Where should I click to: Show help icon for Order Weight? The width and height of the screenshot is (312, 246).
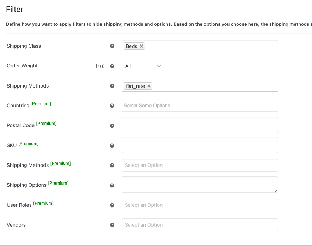112,66
